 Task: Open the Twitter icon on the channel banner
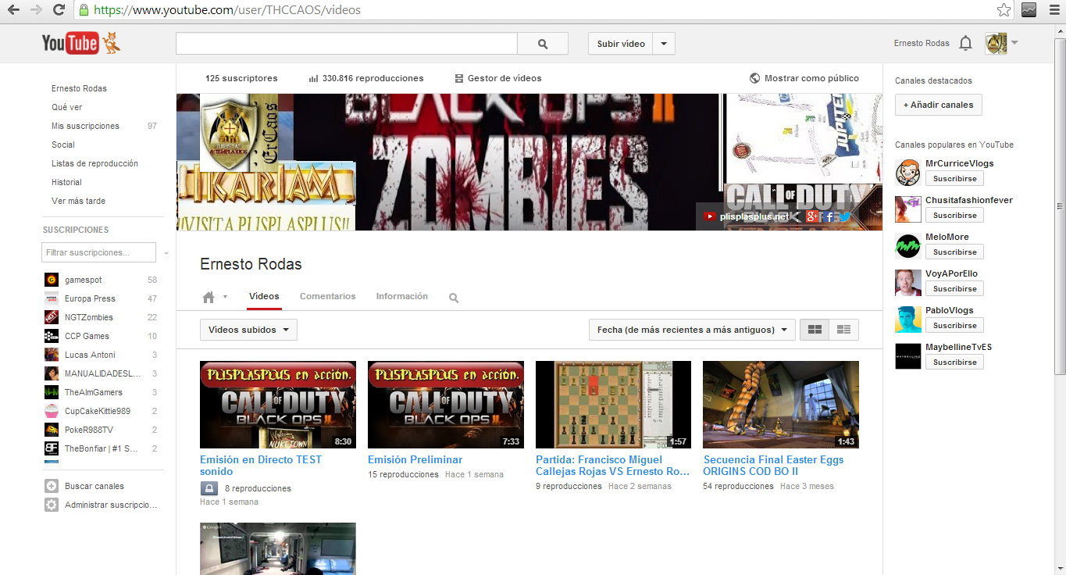click(844, 216)
